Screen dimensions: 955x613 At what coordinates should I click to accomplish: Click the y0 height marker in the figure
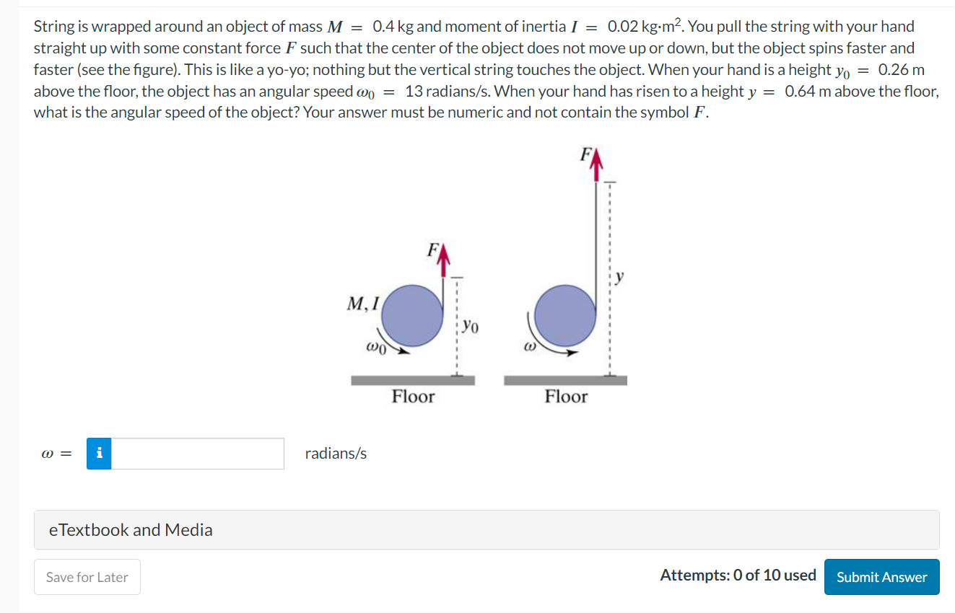[468, 325]
